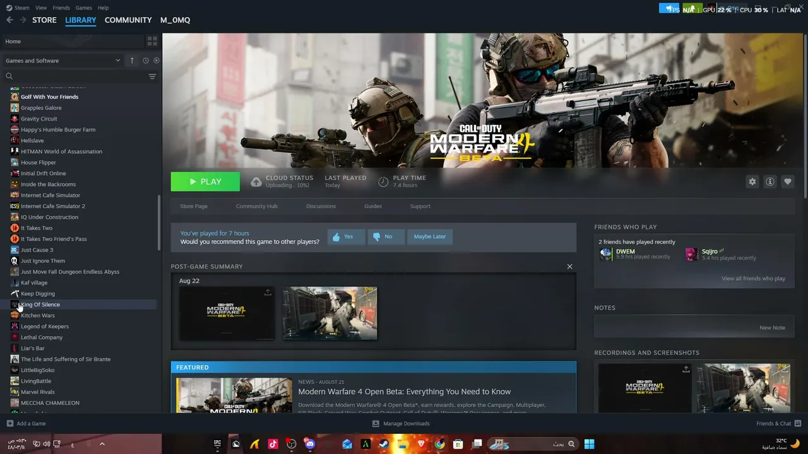Viewport: 808px width, 454px height.
Task: Select Gravity Circuit in the game list
Action: tap(39, 119)
